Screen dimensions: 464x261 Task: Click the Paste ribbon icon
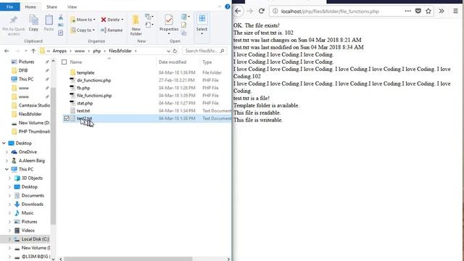pyautogui.click(x=49, y=20)
